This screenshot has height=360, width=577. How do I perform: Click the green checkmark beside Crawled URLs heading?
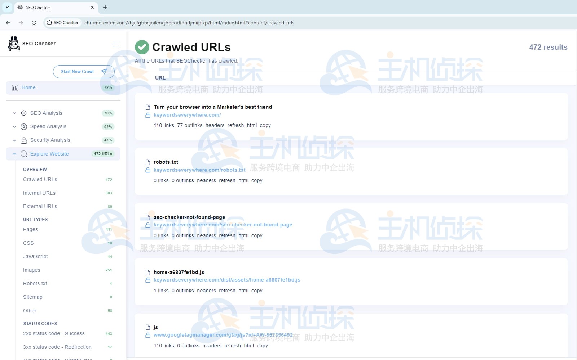[x=142, y=47]
